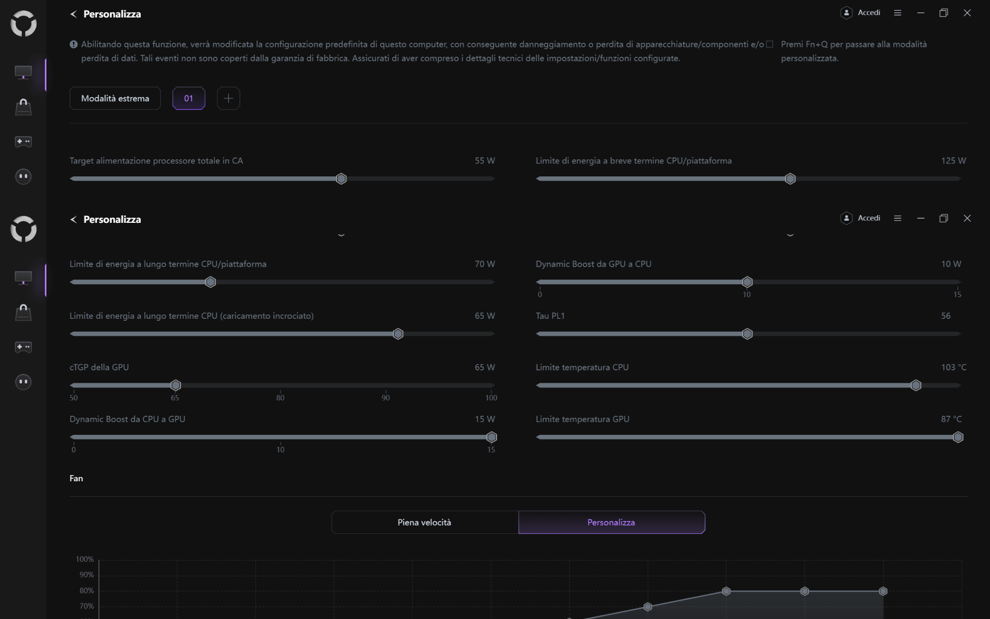Open monitor icon in upper sidebar
Screen dimensions: 990x619
pos(23,72)
